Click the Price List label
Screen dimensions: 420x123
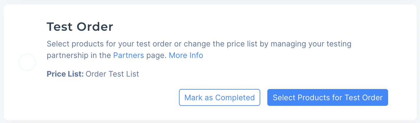[65, 74]
